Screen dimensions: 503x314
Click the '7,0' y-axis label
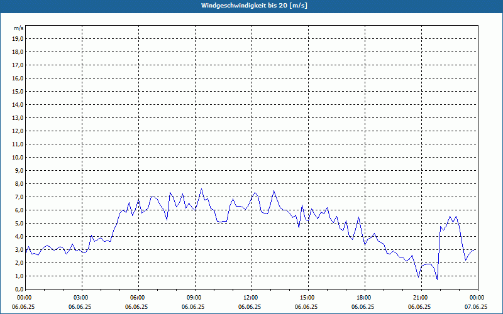[19, 197]
